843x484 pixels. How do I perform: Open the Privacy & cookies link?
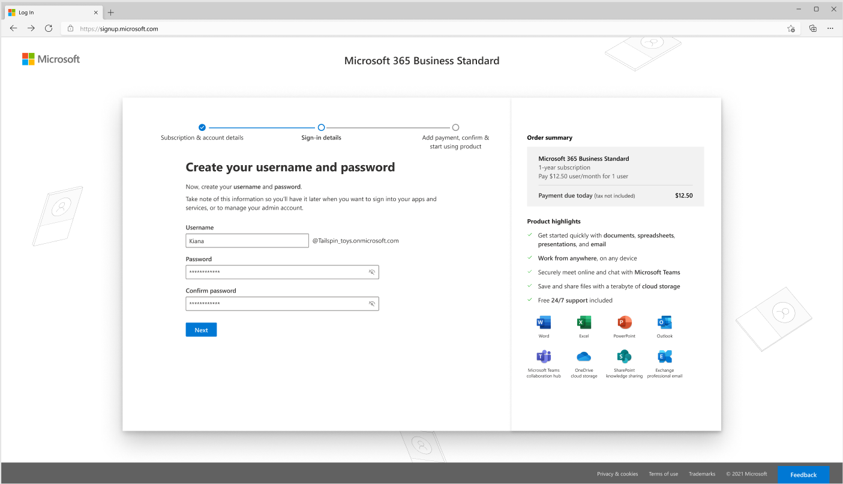(x=617, y=474)
